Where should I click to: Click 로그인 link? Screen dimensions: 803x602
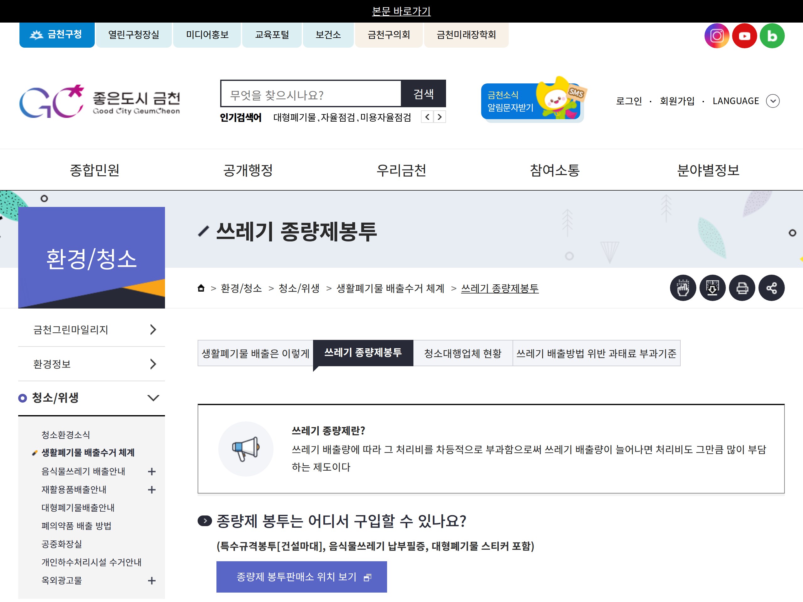click(x=629, y=101)
